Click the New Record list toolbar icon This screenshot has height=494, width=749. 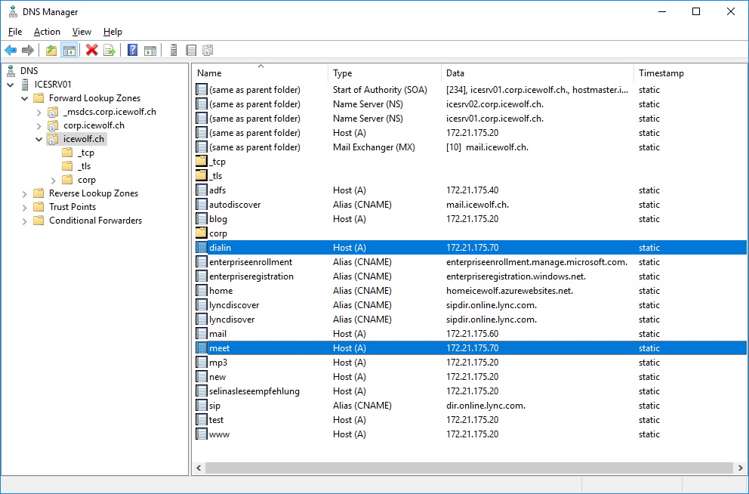190,50
